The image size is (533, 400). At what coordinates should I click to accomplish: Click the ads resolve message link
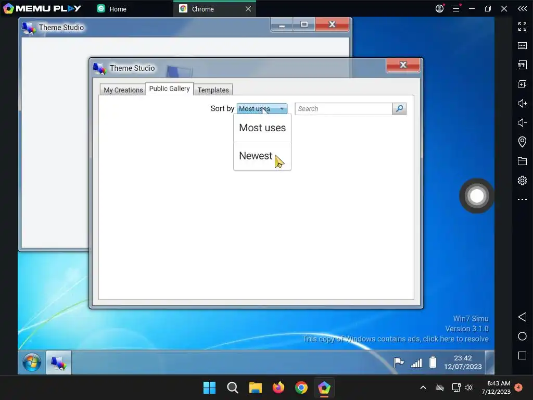click(396, 339)
